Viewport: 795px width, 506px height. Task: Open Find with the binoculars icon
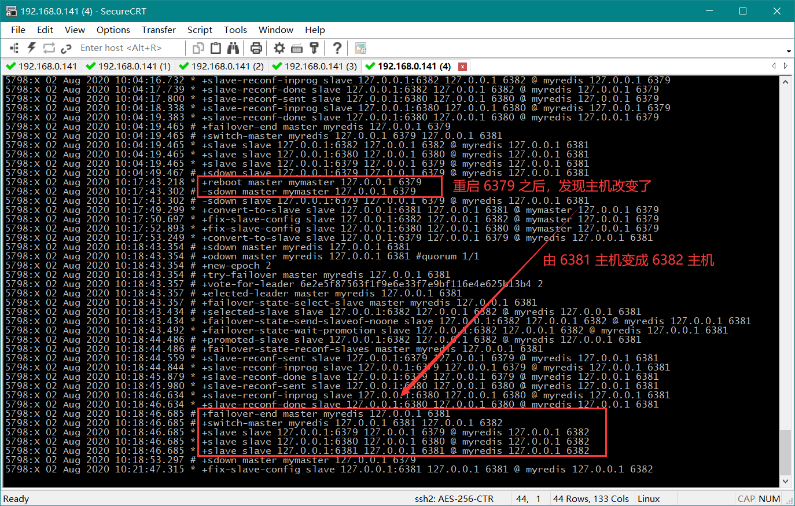point(233,48)
